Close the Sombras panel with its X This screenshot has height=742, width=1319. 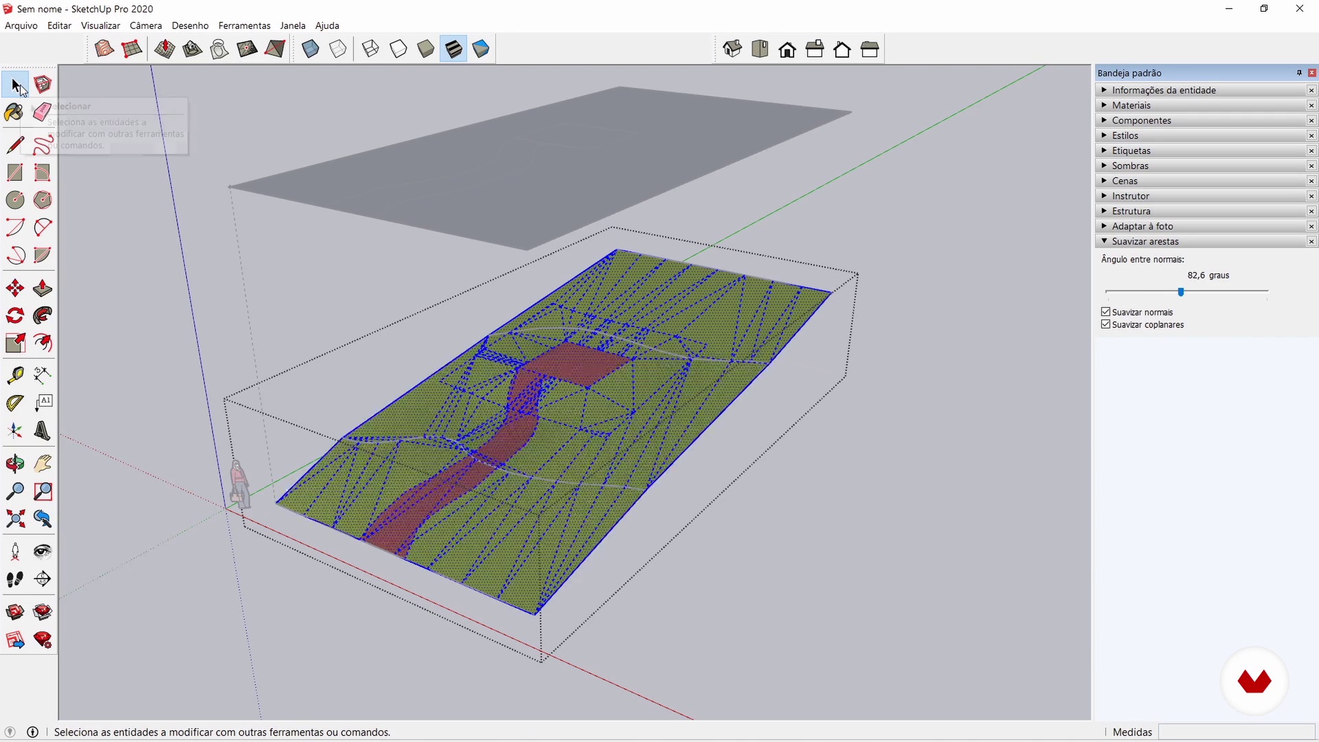point(1311,166)
